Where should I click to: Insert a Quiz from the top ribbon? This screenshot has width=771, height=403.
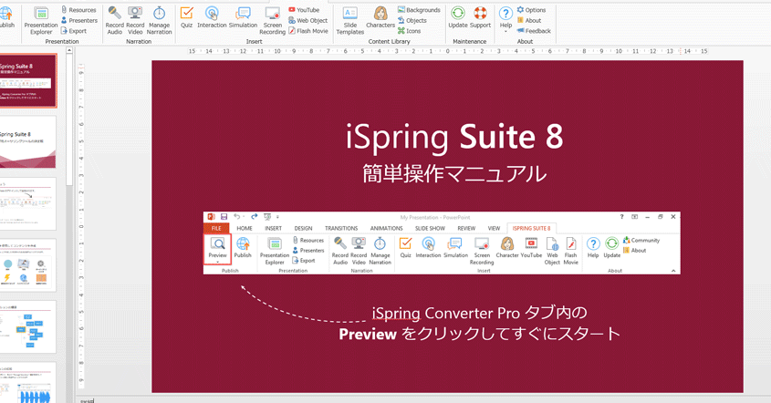(x=186, y=17)
